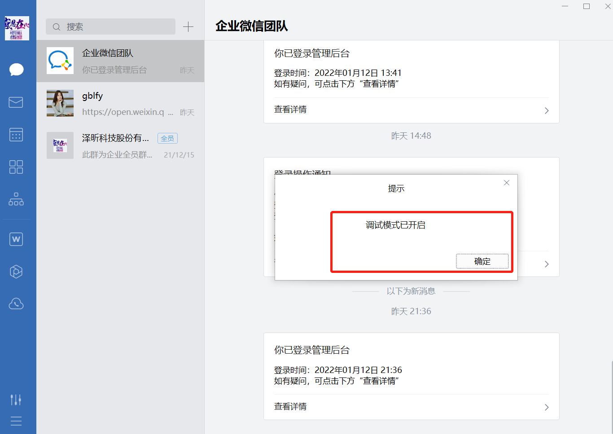Open the chat messages panel
Screen dimensions: 613x434
16,70
